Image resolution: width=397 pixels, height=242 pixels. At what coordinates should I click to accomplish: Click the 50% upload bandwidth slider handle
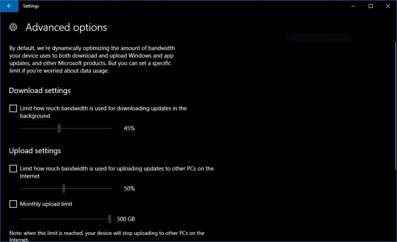(x=64, y=189)
